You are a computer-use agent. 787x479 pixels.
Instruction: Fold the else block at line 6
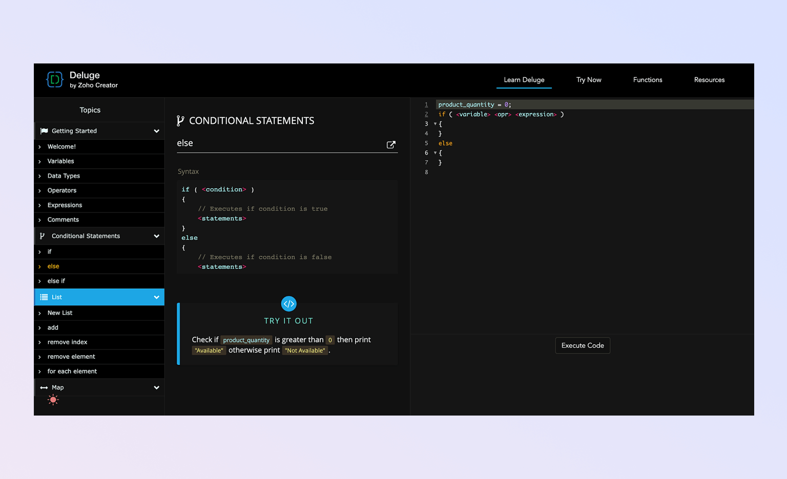pos(435,153)
